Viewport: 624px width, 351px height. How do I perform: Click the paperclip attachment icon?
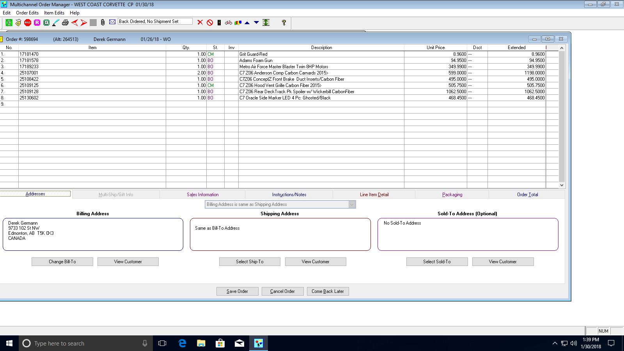coord(103,23)
